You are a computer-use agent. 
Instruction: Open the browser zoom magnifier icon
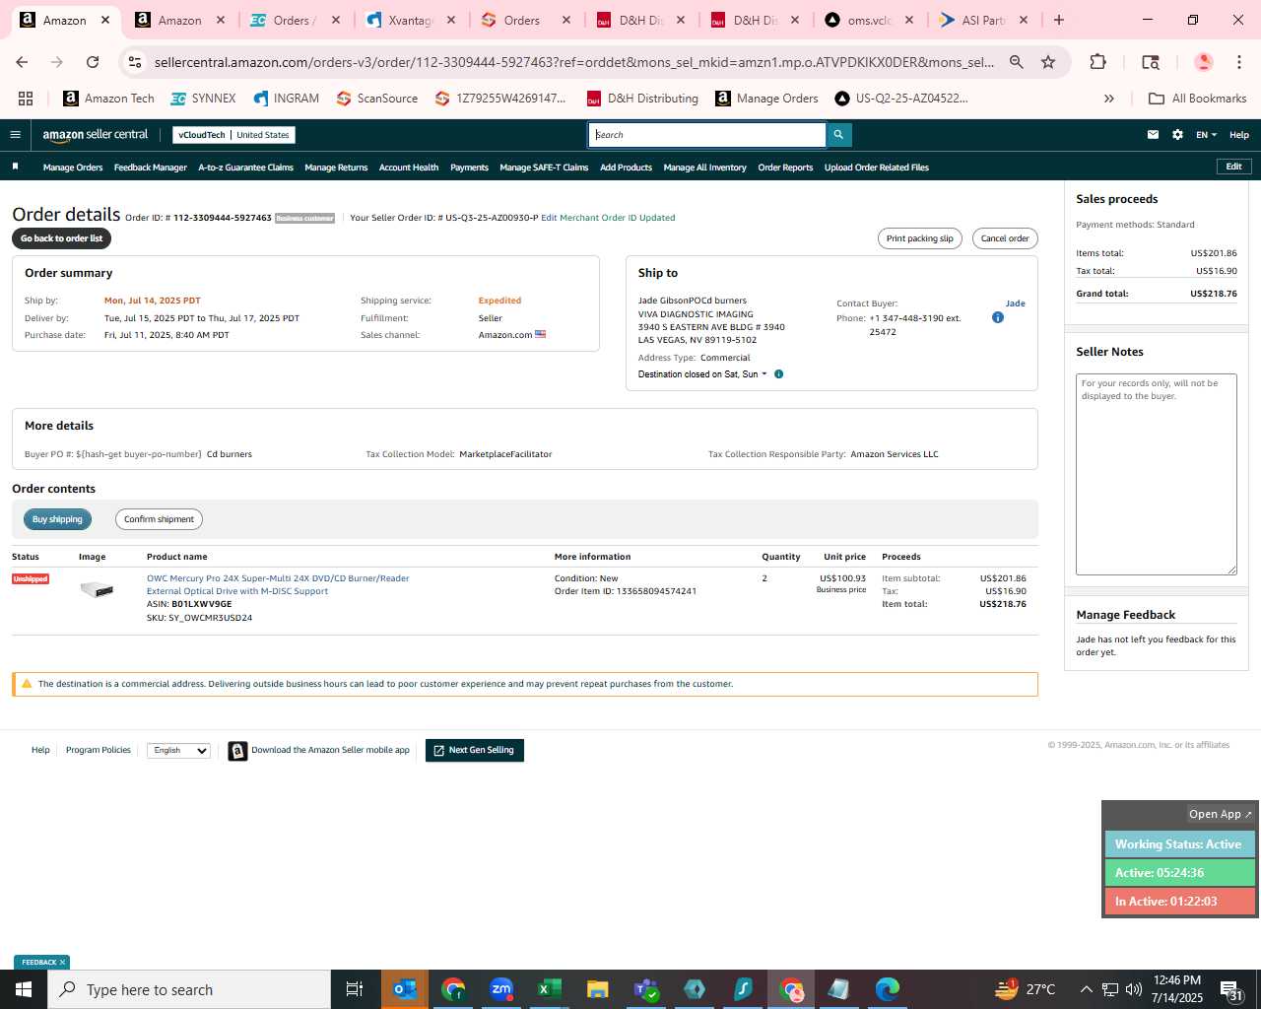coord(1016,62)
